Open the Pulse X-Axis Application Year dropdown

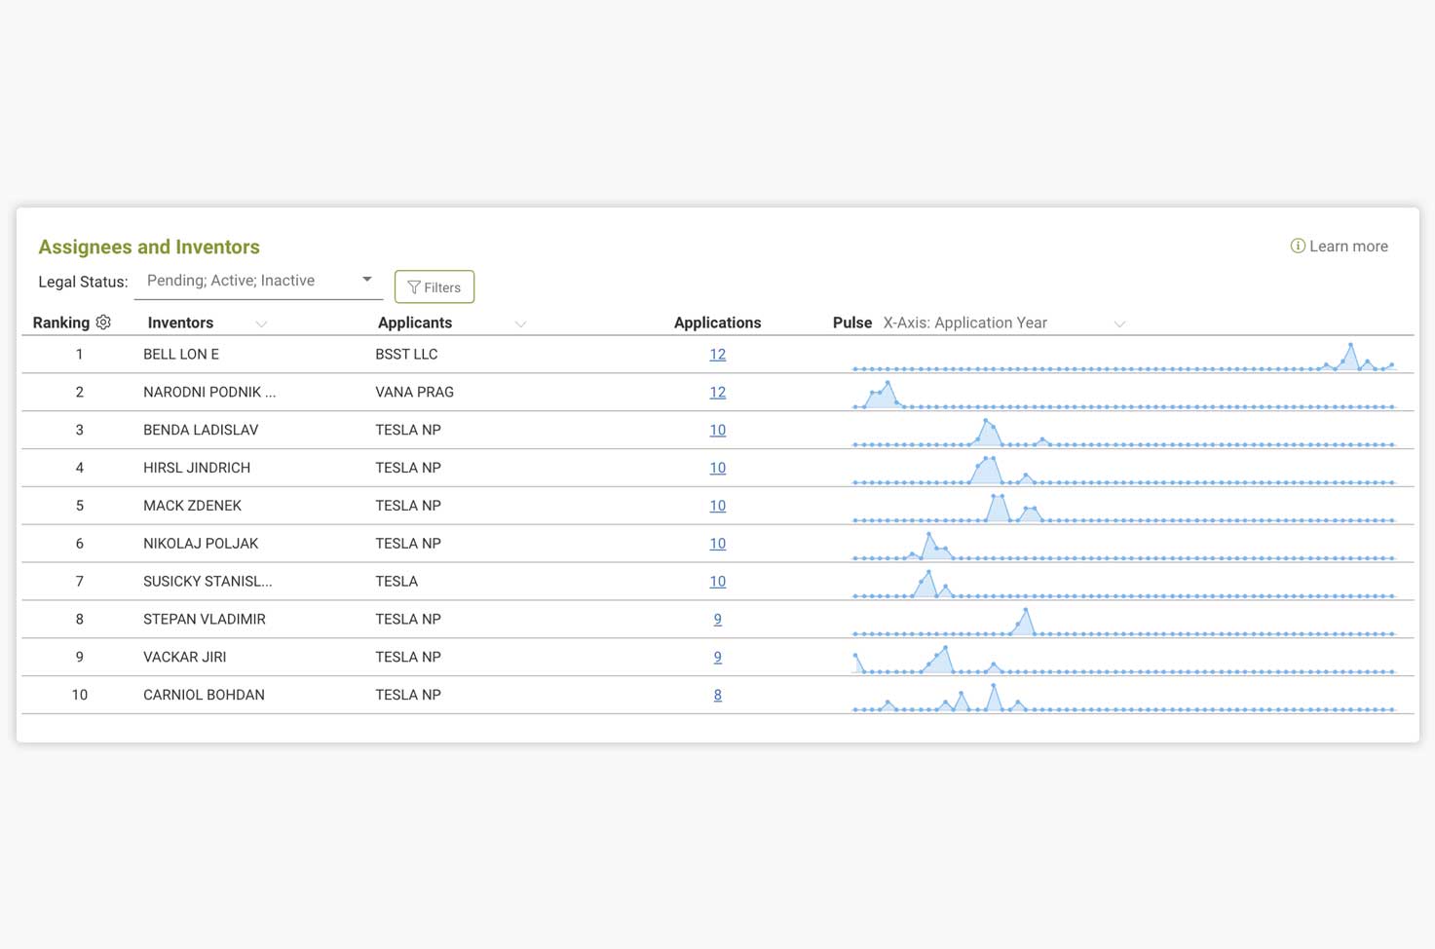click(x=1003, y=323)
